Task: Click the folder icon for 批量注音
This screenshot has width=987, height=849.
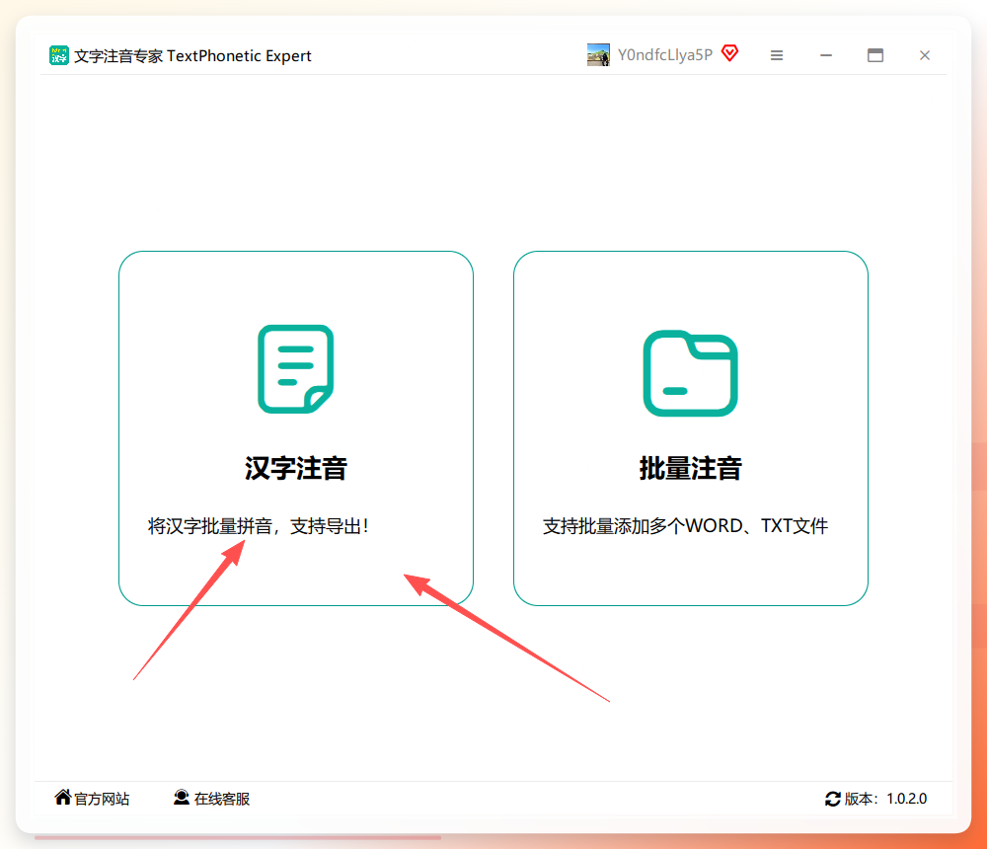Action: point(691,373)
